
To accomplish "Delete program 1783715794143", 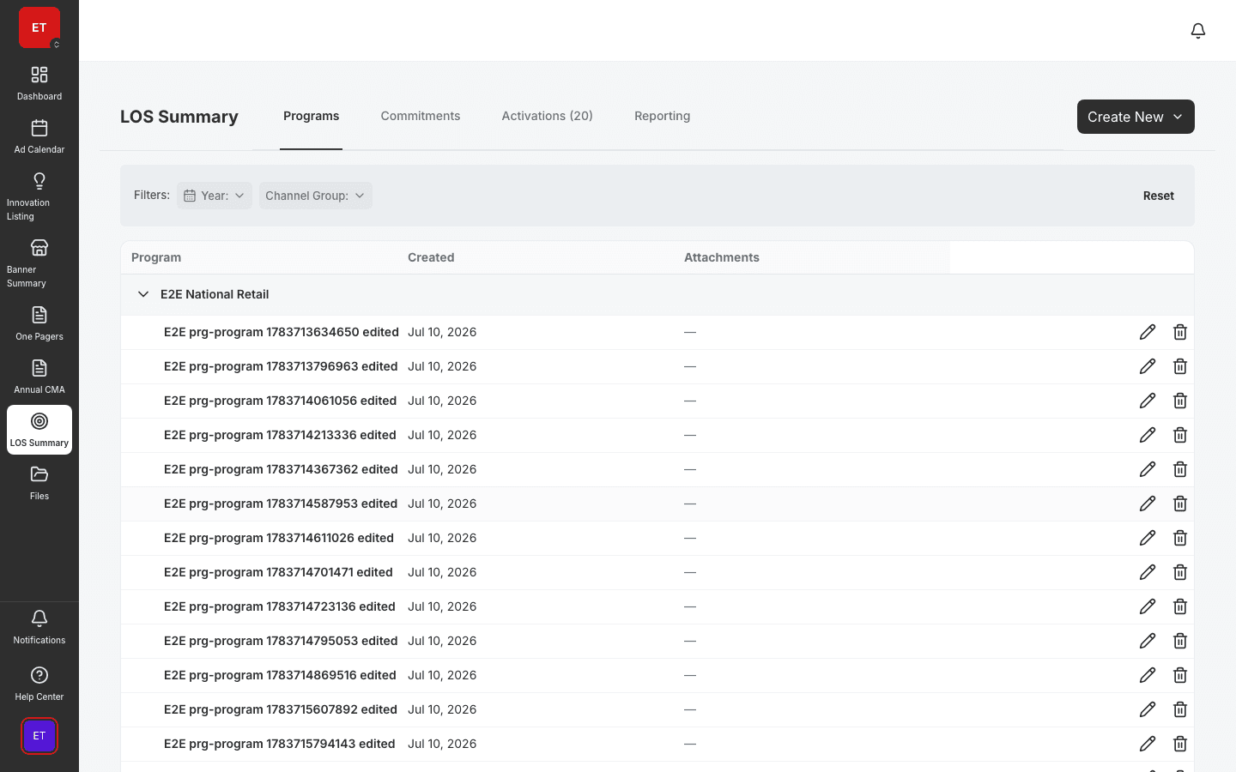I will (x=1180, y=744).
